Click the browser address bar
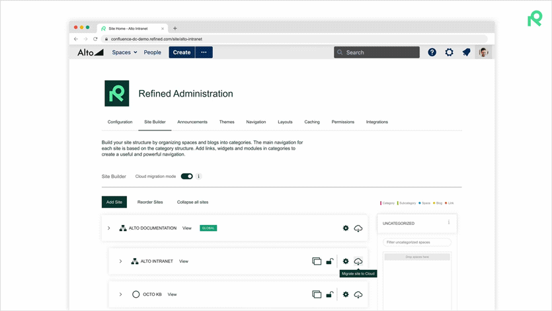Screen dimensions: 552x311 coord(294,39)
